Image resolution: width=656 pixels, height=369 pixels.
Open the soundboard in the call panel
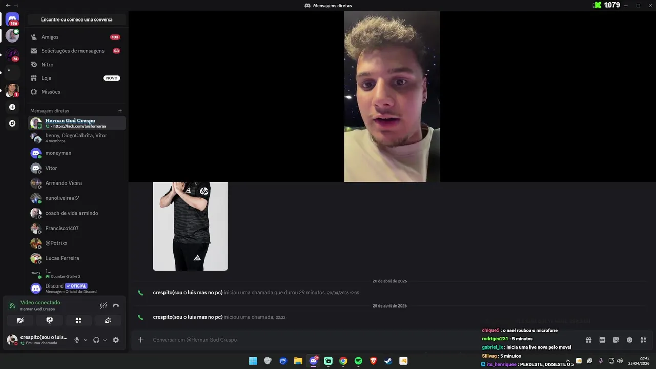tap(108, 320)
